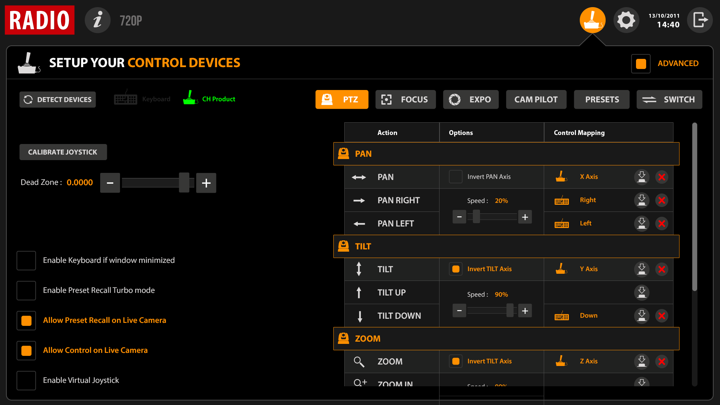
Task: Disable Allow Control on Live Camera
Action: coord(26,351)
